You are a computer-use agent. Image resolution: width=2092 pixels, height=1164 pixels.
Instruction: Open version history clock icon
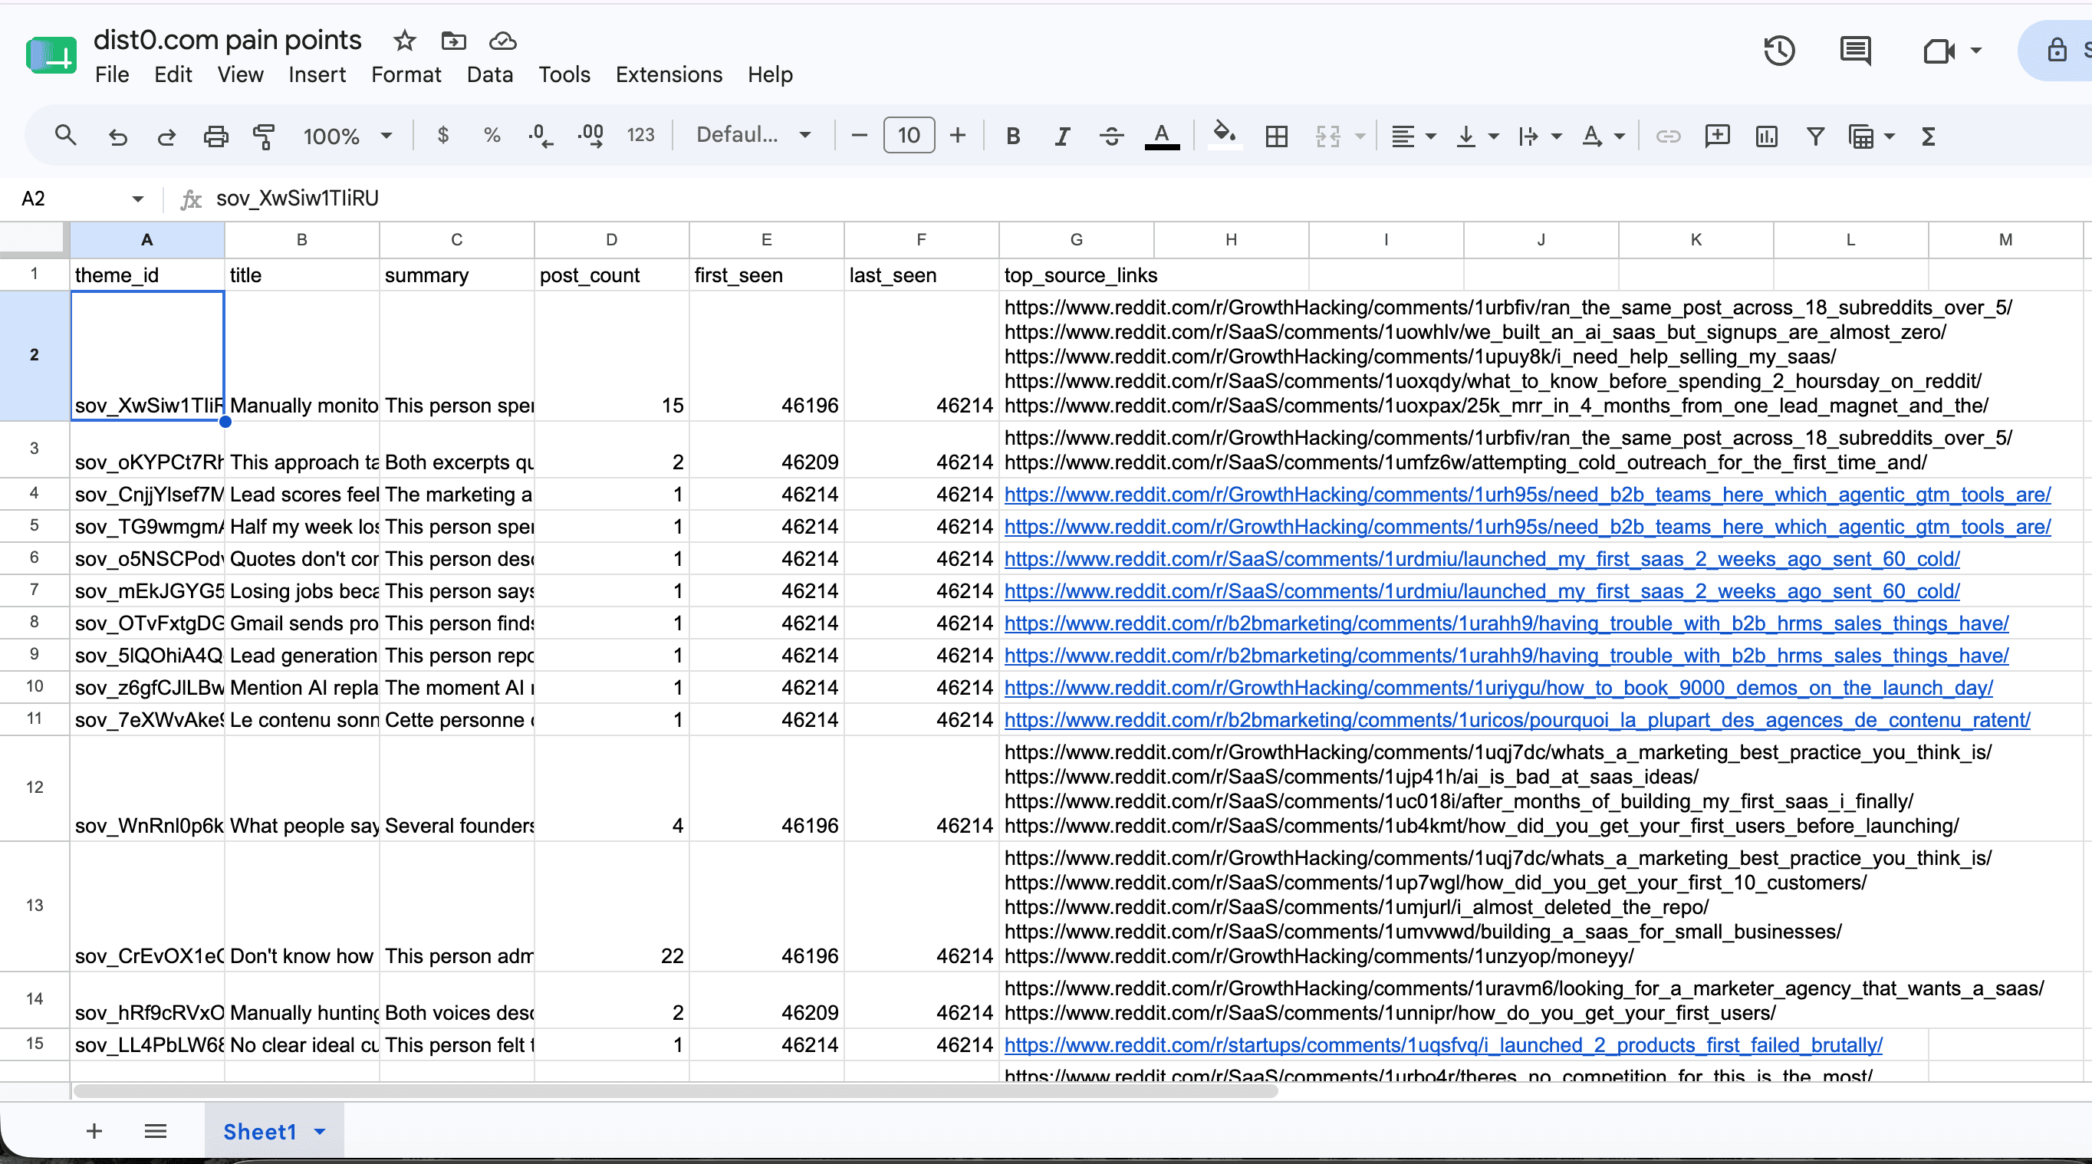pyautogui.click(x=1778, y=51)
